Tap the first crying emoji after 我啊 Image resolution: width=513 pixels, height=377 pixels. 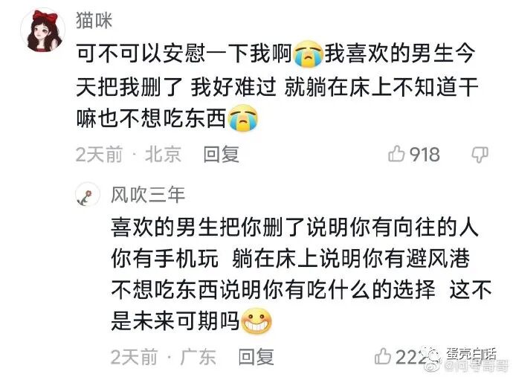(x=308, y=54)
